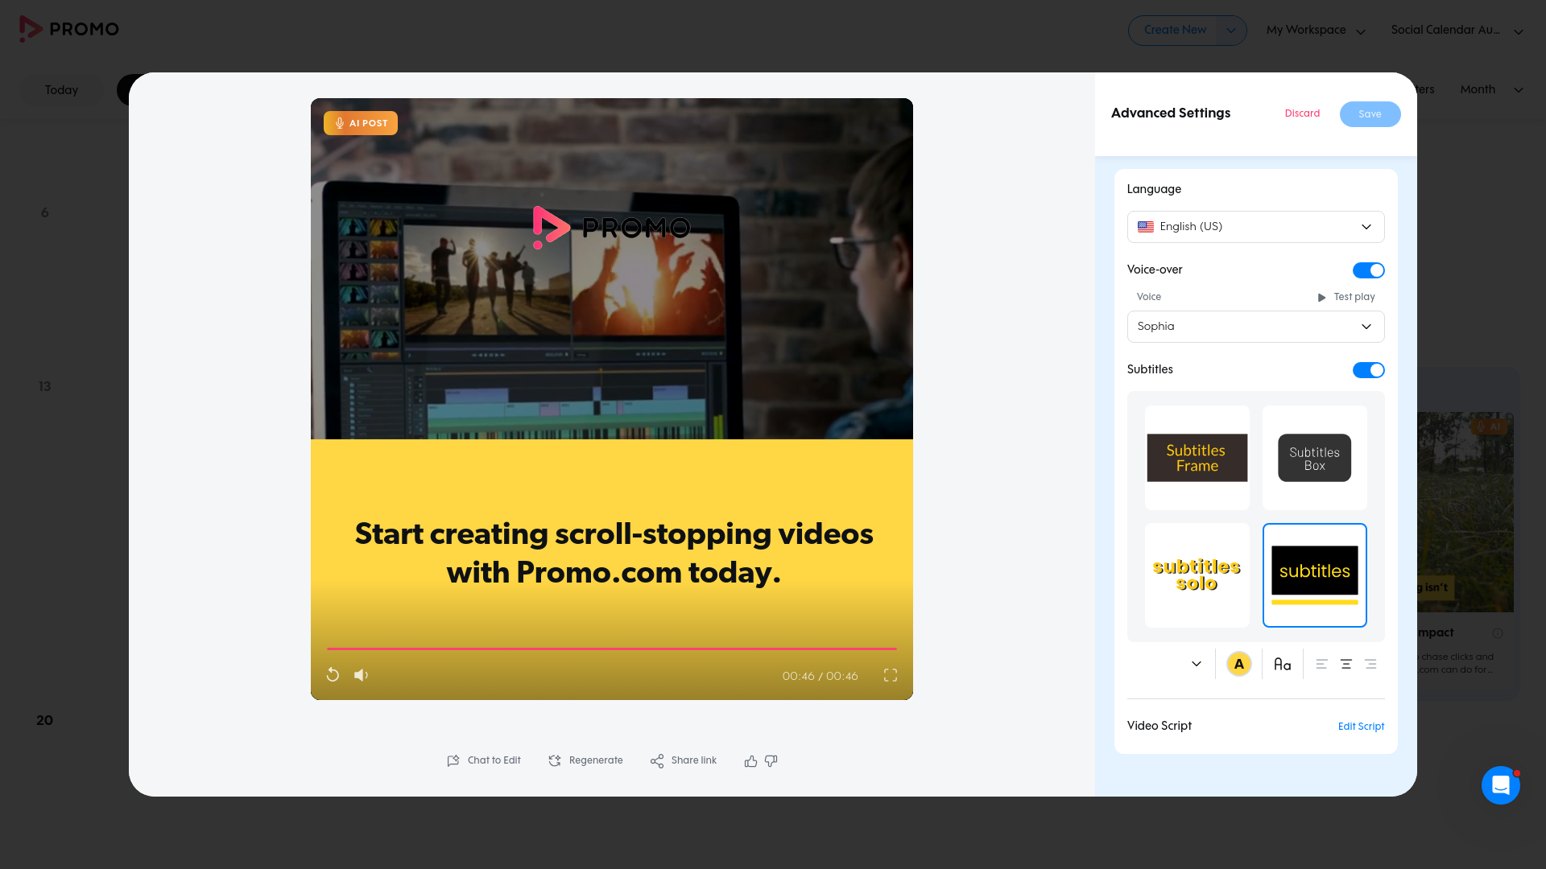Discard the advanced settings changes
Screen dimensions: 1546x869
[1302, 113]
